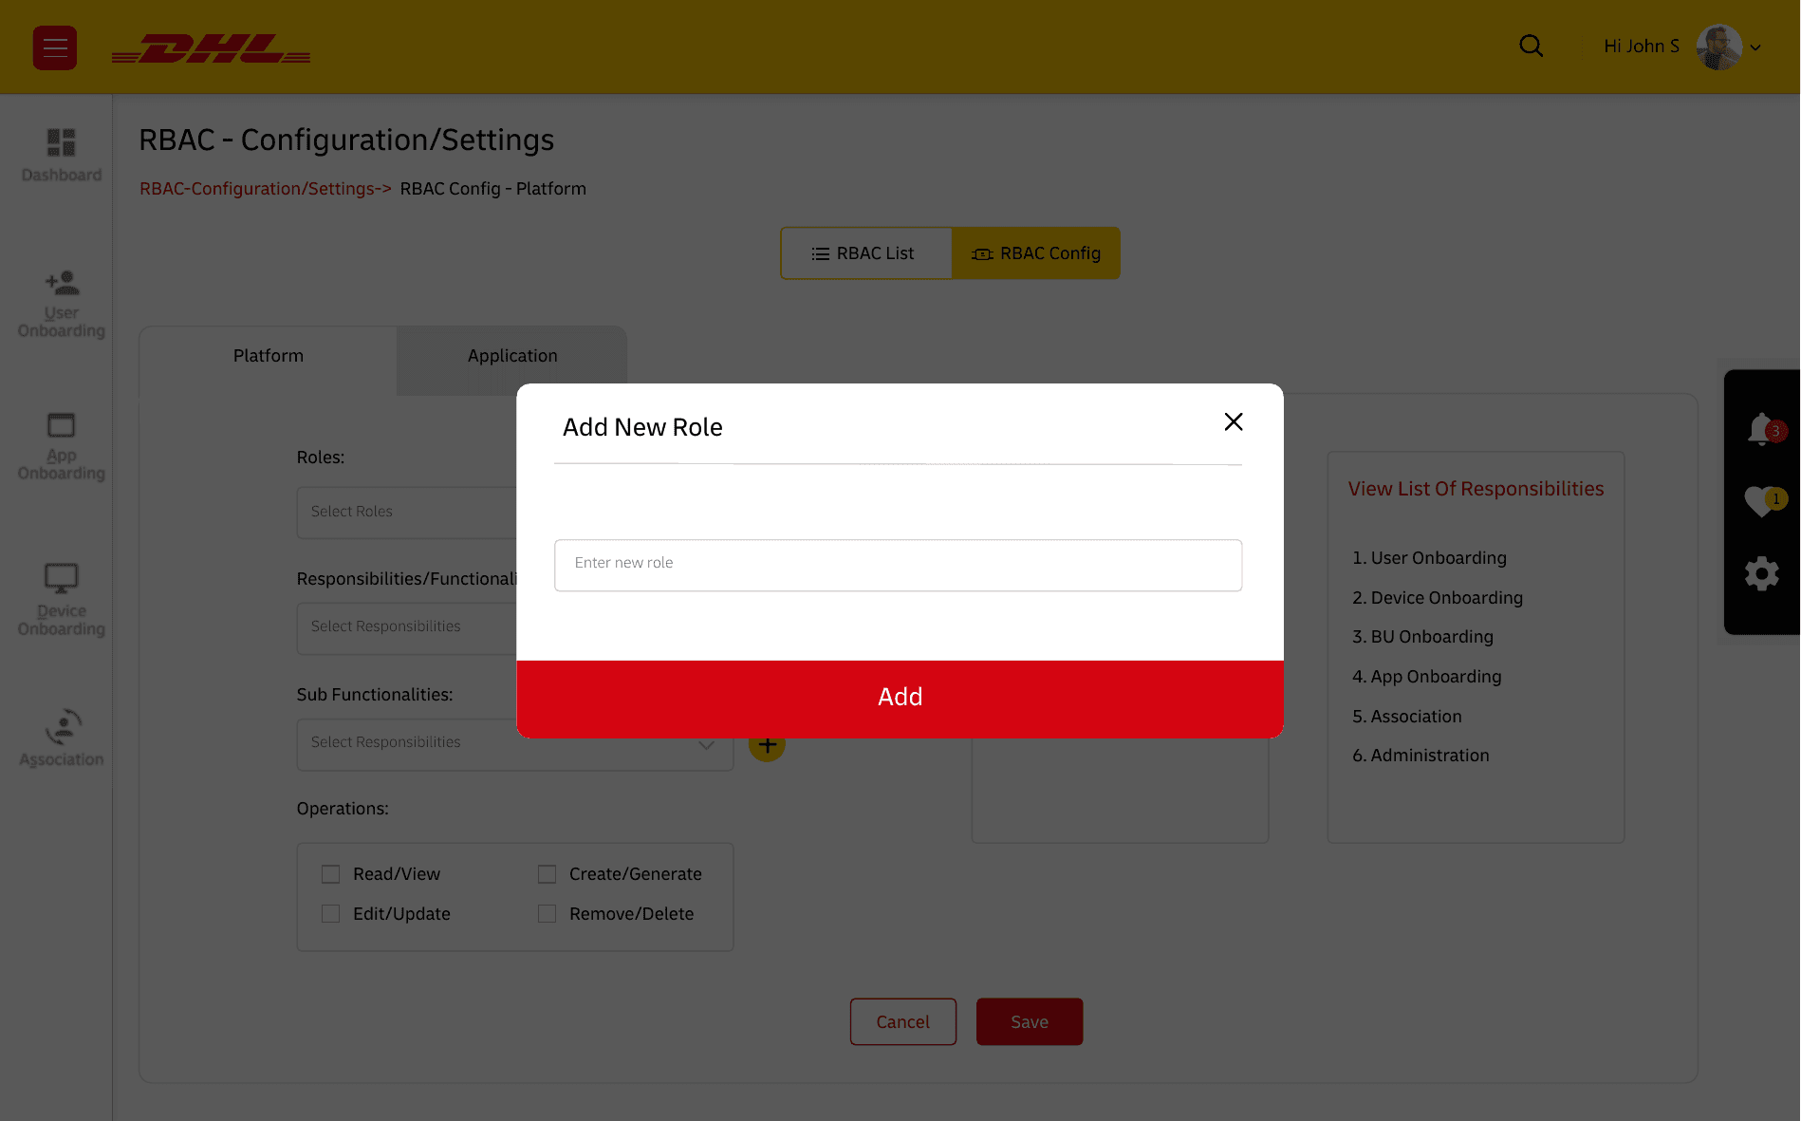The width and height of the screenshot is (1801, 1121).
Task: Focus the Enter new role field
Action: coord(898,565)
